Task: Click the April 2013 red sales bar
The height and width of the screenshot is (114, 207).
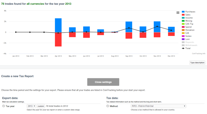Action: click(58, 39)
